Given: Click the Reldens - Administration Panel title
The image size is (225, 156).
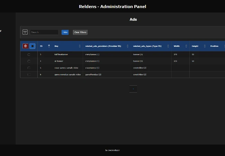Looking at the screenshot, I should [x=112, y=7].
